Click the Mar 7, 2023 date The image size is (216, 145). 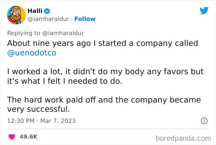[58, 121]
